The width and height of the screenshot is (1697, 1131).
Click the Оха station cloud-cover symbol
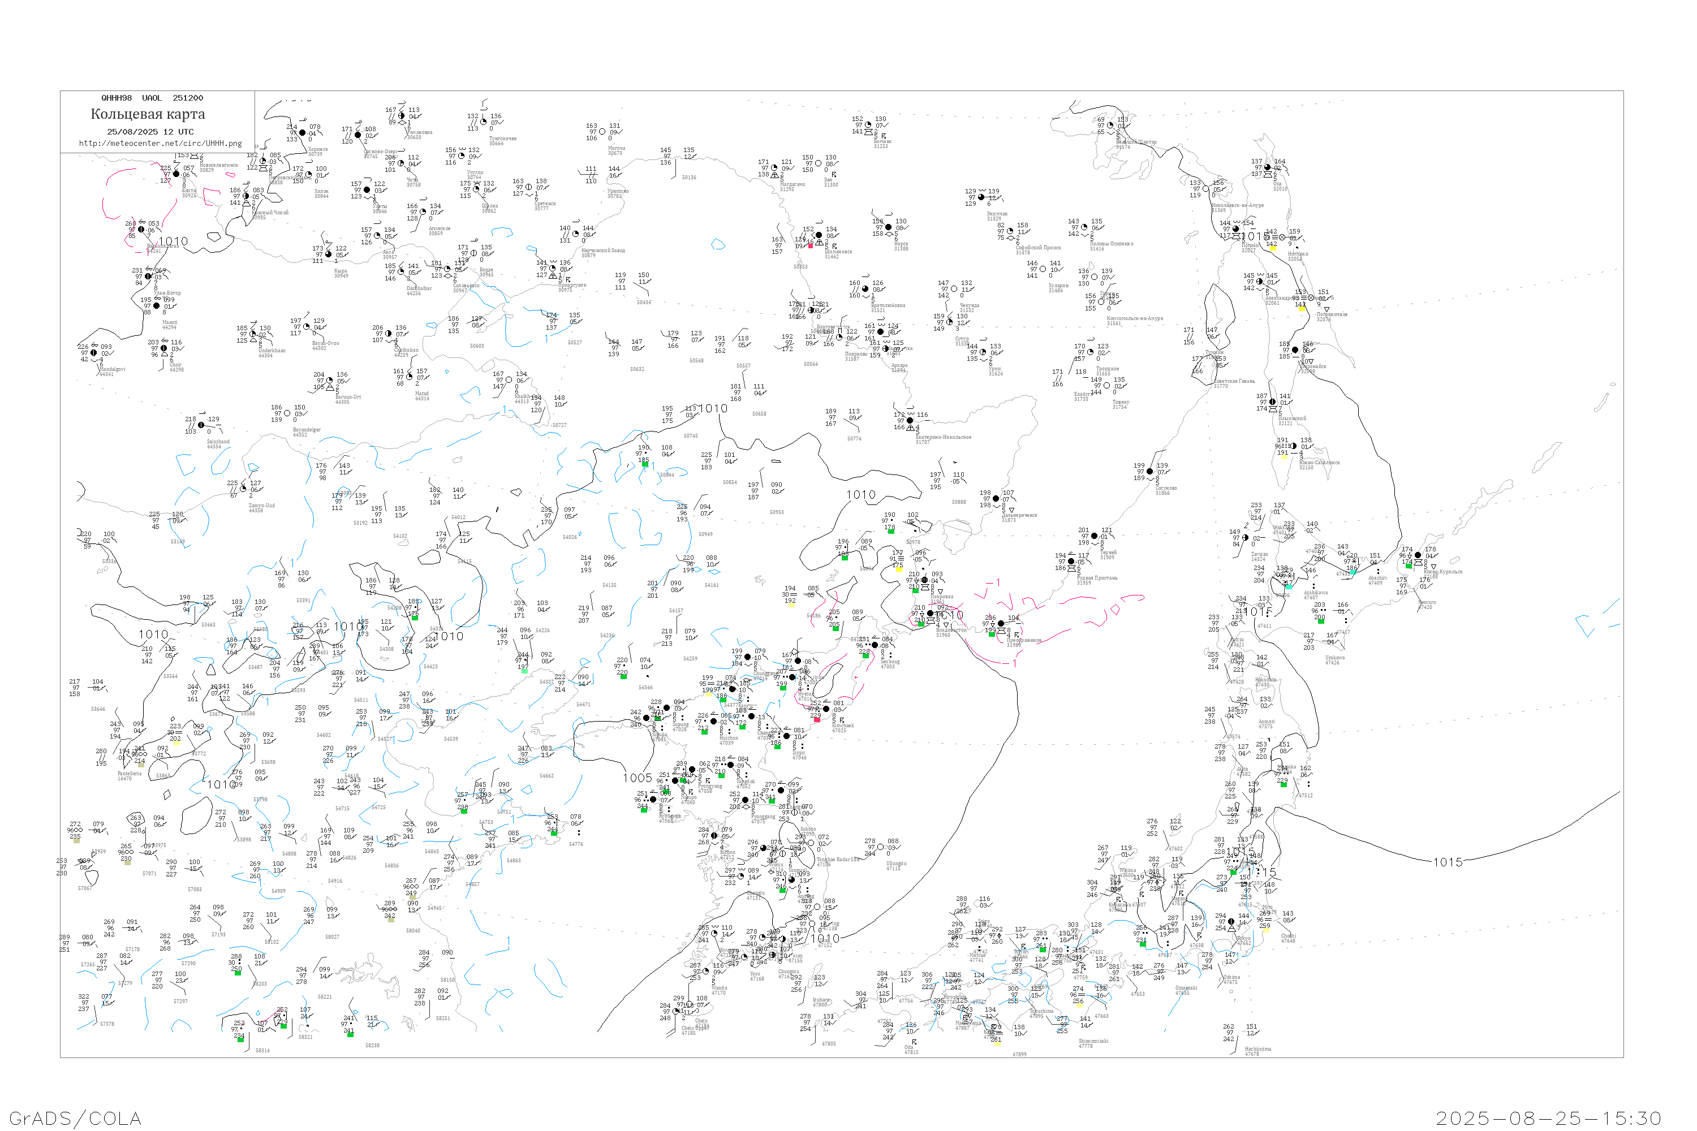tap(1268, 167)
